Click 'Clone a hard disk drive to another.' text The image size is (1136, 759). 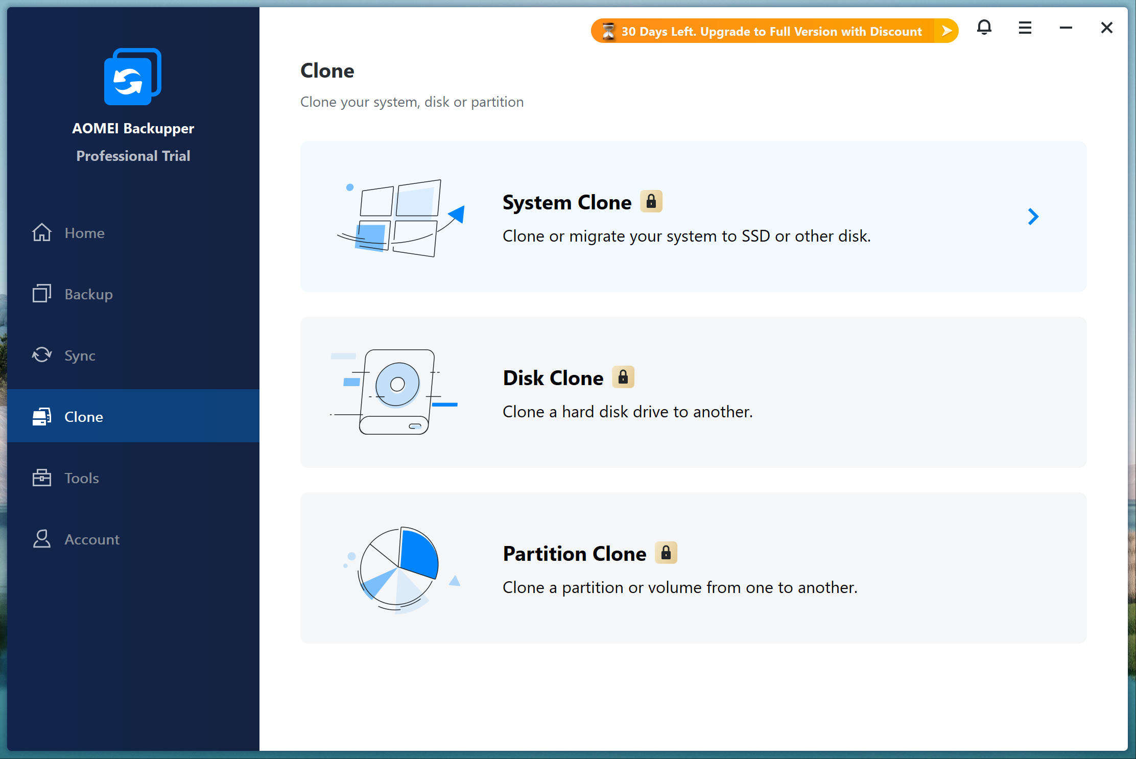[x=628, y=412]
